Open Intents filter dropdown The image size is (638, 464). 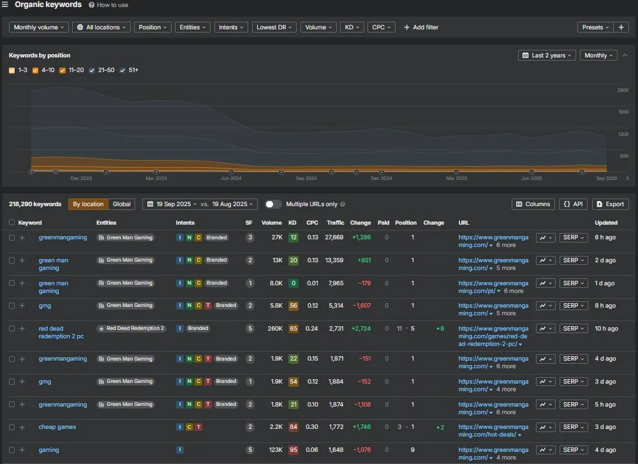coord(231,27)
